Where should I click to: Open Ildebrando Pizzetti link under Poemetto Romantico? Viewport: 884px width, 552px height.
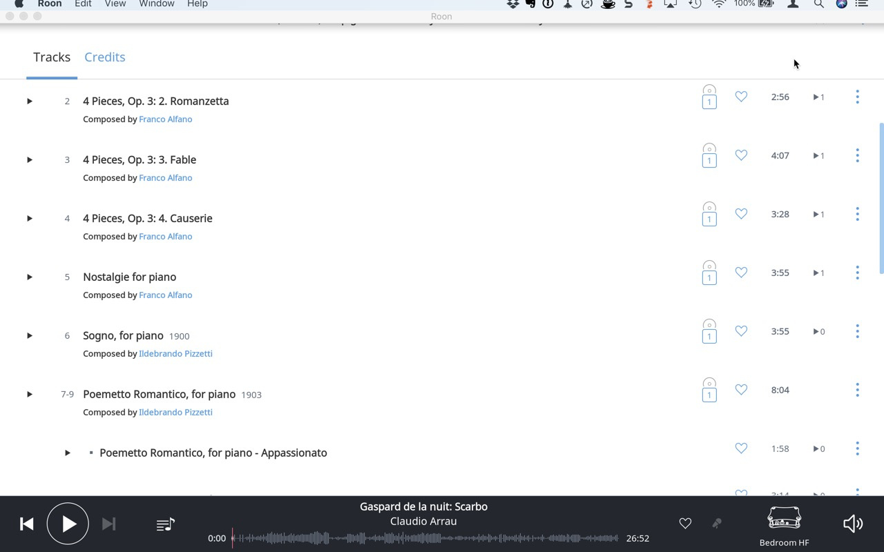[x=175, y=413]
